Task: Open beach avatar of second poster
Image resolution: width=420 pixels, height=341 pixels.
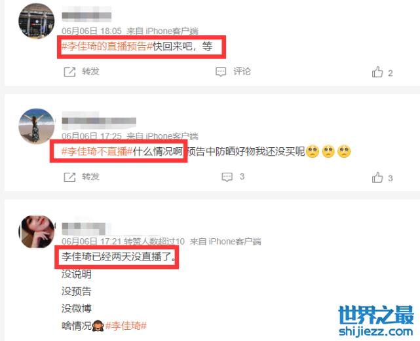Action: tap(37, 126)
